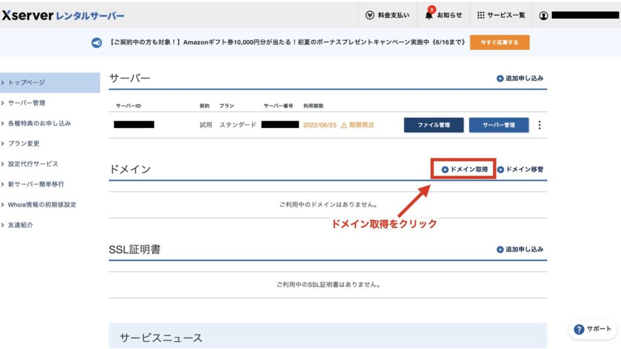Open ファイル管理 for the server
The height and width of the screenshot is (349, 621).
click(x=434, y=125)
